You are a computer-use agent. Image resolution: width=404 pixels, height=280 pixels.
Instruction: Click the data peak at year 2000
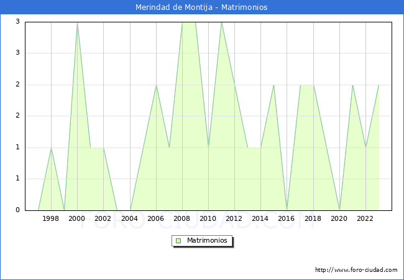[x=77, y=22]
